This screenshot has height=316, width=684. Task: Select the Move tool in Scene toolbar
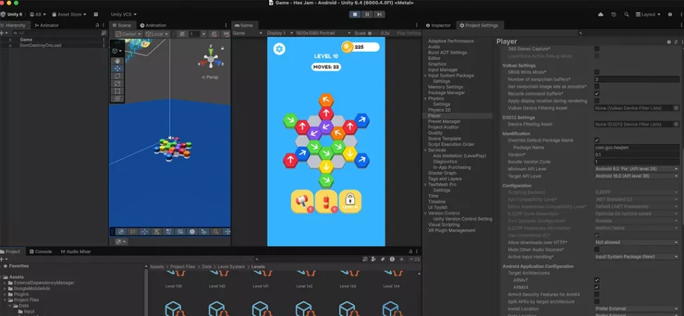[x=116, y=69]
